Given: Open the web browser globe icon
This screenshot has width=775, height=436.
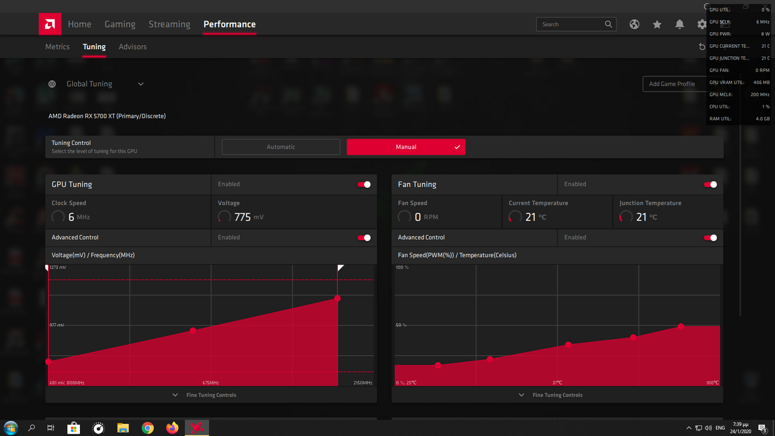Looking at the screenshot, I should coord(635,24).
